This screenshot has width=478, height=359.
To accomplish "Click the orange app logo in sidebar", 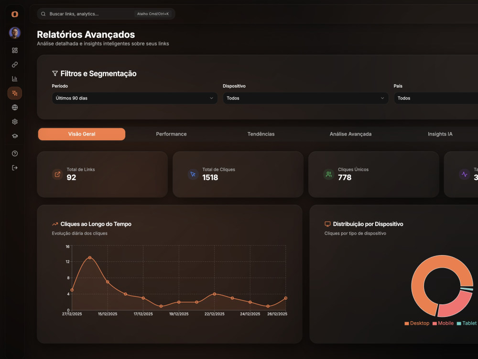I will pos(15,14).
